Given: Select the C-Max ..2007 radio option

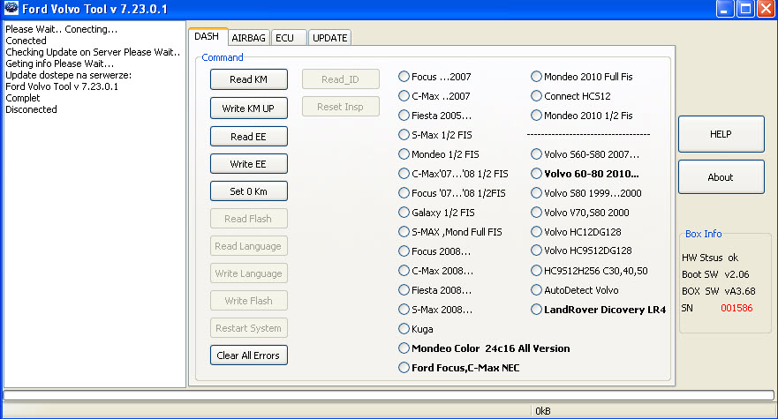Looking at the screenshot, I should tap(434, 95).
